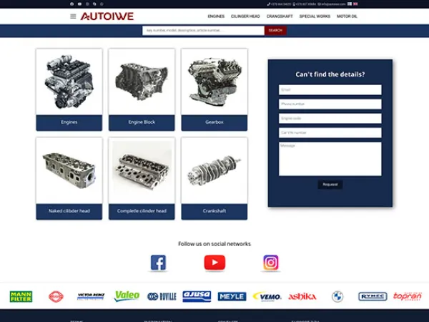Click the Vemo brand logo
Screen dimensions: 429x322
point(267,296)
